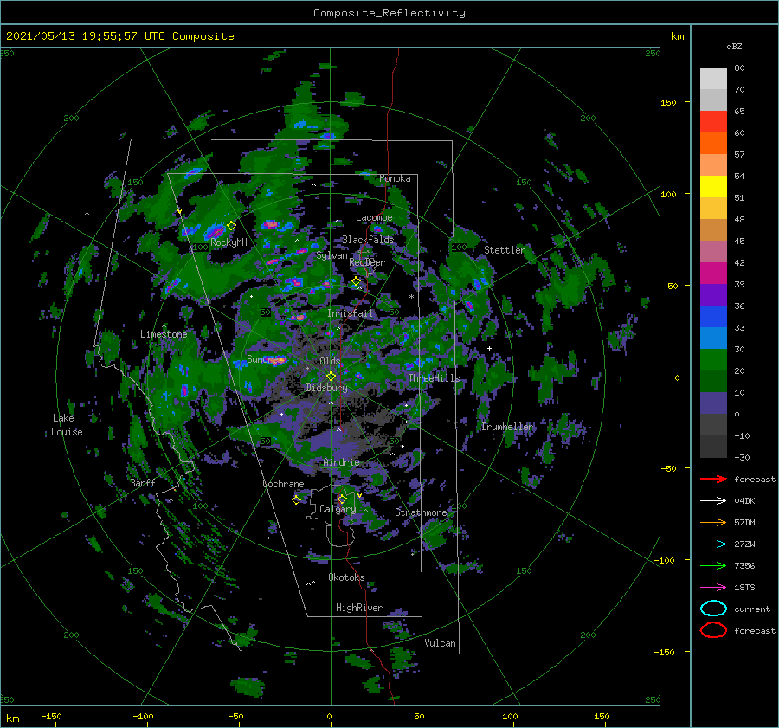779x728 pixels.
Task: Click the RockyMH label on the map
Action: (x=229, y=242)
